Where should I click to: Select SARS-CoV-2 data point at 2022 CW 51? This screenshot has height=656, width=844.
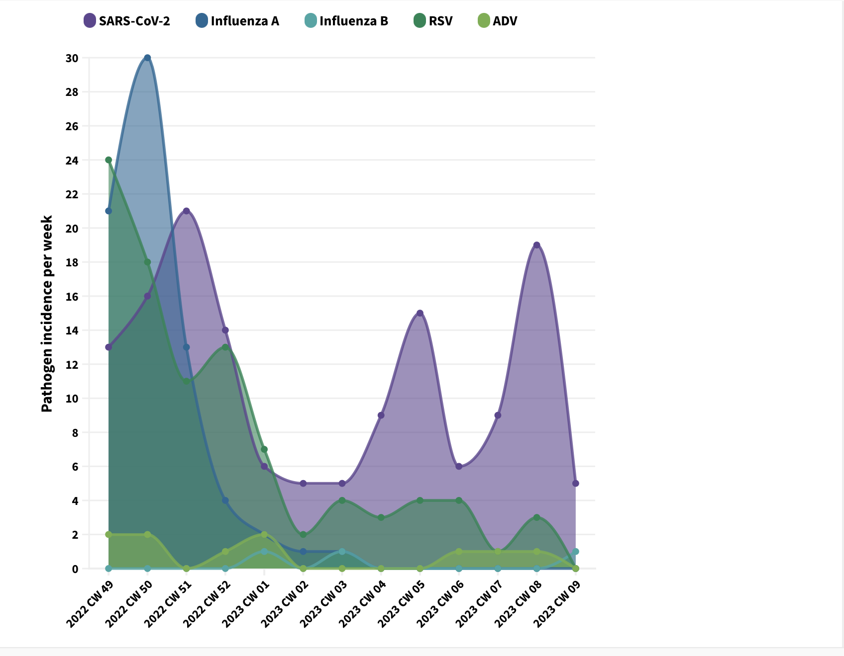[186, 211]
